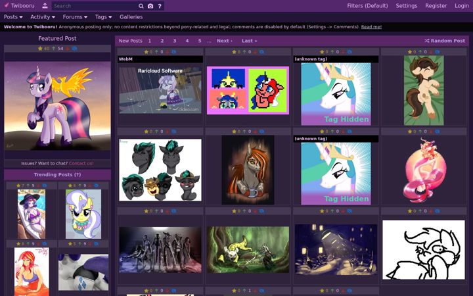Image resolution: width=473 pixels, height=296 pixels.
Task: Hide the night street lantern scene post
Action: 349,211
